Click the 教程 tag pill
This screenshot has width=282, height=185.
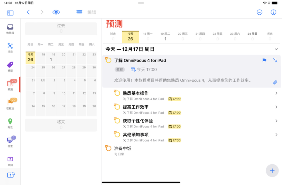[120, 70]
